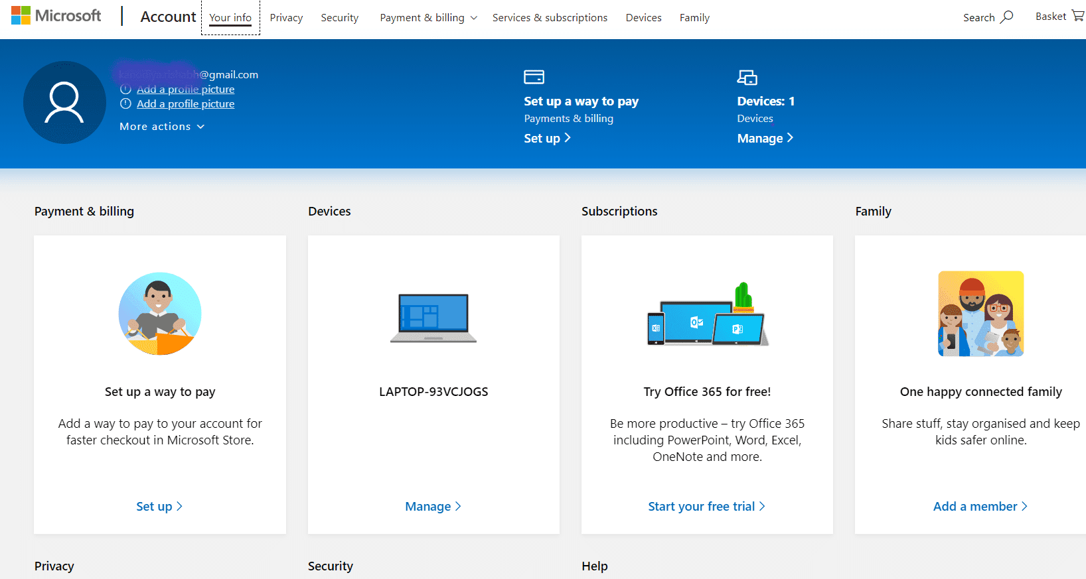Click the credit card icon in banner

point(534,77)
